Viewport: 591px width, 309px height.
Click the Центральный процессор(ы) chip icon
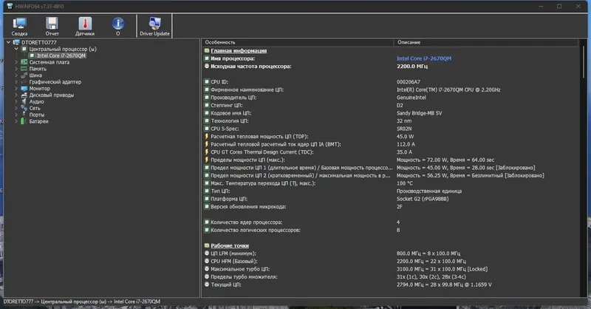tap(24, 49)
